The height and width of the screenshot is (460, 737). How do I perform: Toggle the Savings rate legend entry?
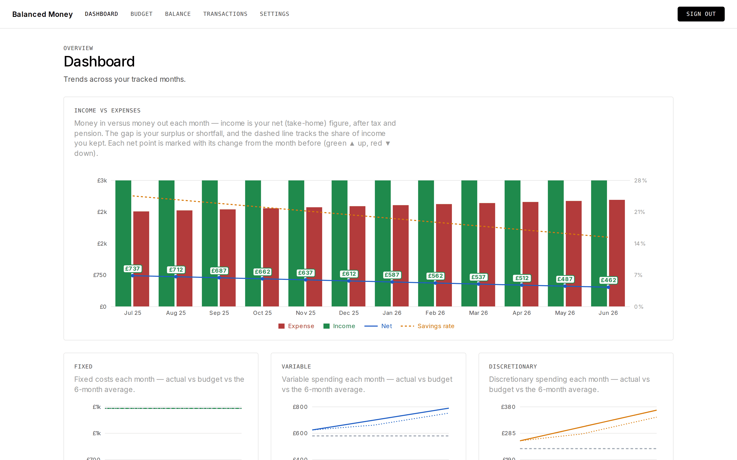(428, 326)
